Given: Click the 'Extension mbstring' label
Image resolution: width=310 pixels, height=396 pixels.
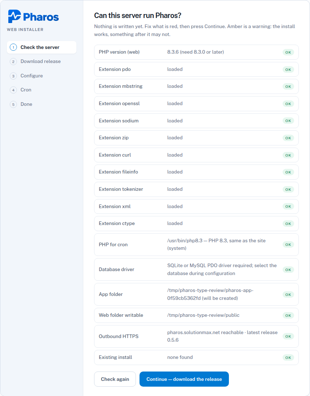Looking at the screenshot, I should pyautogui.click(x=121, y=86).
